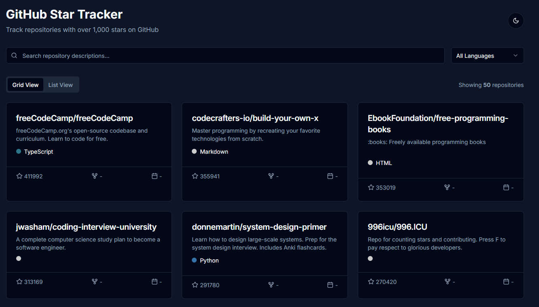The width and height of the screenshot is (539, 307).
Task: Click the star count 313169
Action: [x=33, y=282]
